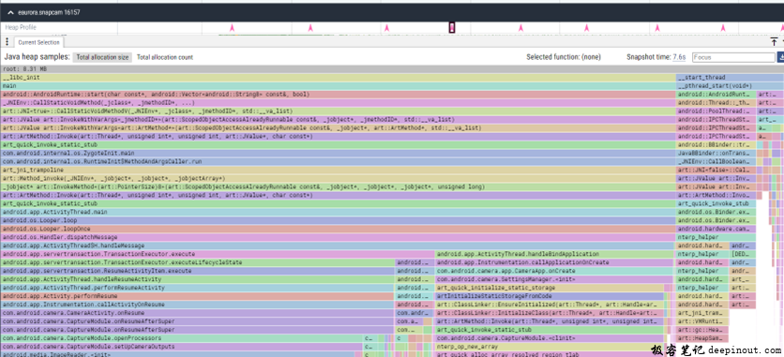Collapse the eaurora.snapcam 16157 process group
Viewport: 784px width, 357px height.
pos(10,12)
